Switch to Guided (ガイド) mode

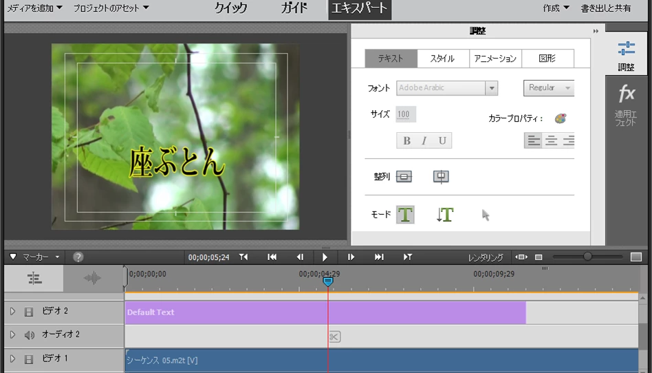point(294,8)
